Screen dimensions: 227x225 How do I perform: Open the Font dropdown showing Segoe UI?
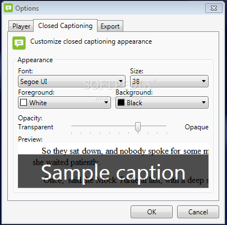pyautogui.click(x=72, y=81)
